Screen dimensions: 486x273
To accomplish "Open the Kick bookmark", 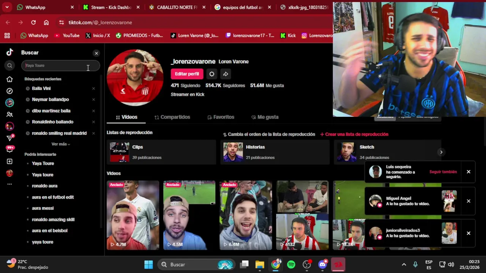I will coord(288,36).
